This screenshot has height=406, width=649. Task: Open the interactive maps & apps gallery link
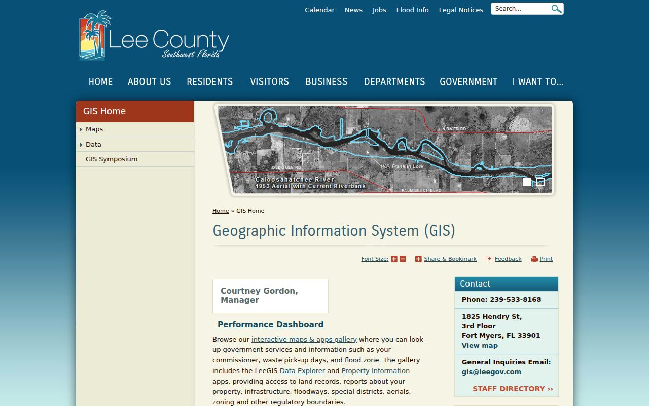click(304, 340)
